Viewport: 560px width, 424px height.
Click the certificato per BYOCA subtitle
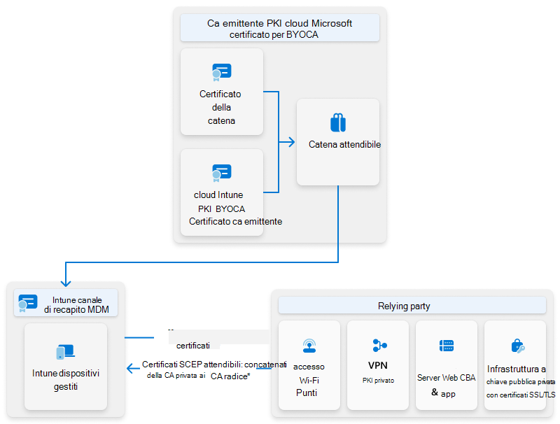(x=274, y=34)
